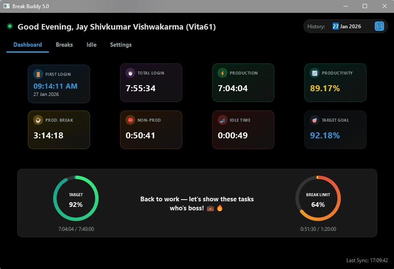Image resolution: width=394 pixels, height=269 pixels.
Task: Click the Break Buddy app icon in title bar
Action: click(6, 6)
